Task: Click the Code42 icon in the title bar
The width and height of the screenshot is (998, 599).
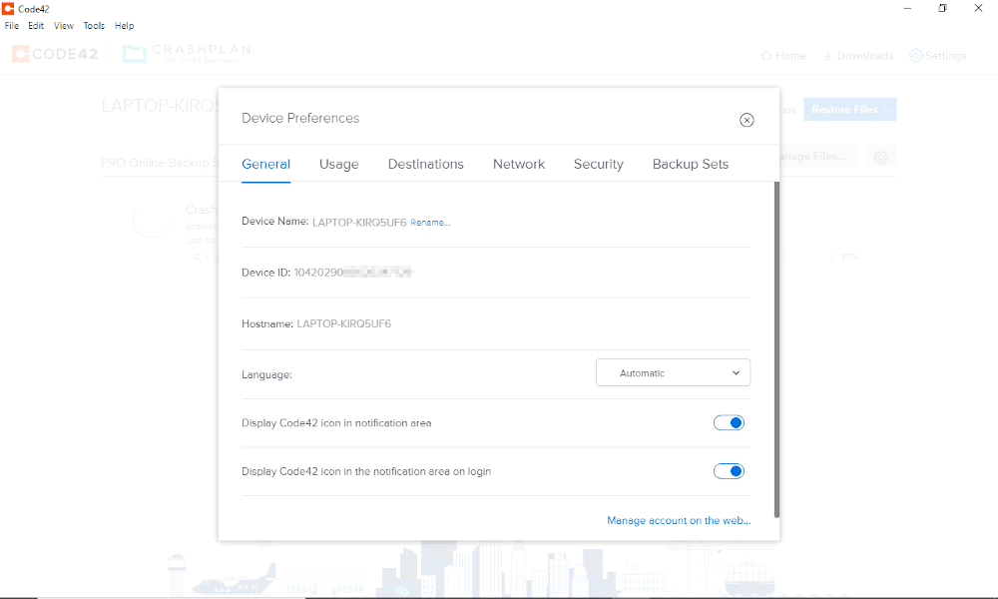Action: pyautogui.click(x=8, y=8)
